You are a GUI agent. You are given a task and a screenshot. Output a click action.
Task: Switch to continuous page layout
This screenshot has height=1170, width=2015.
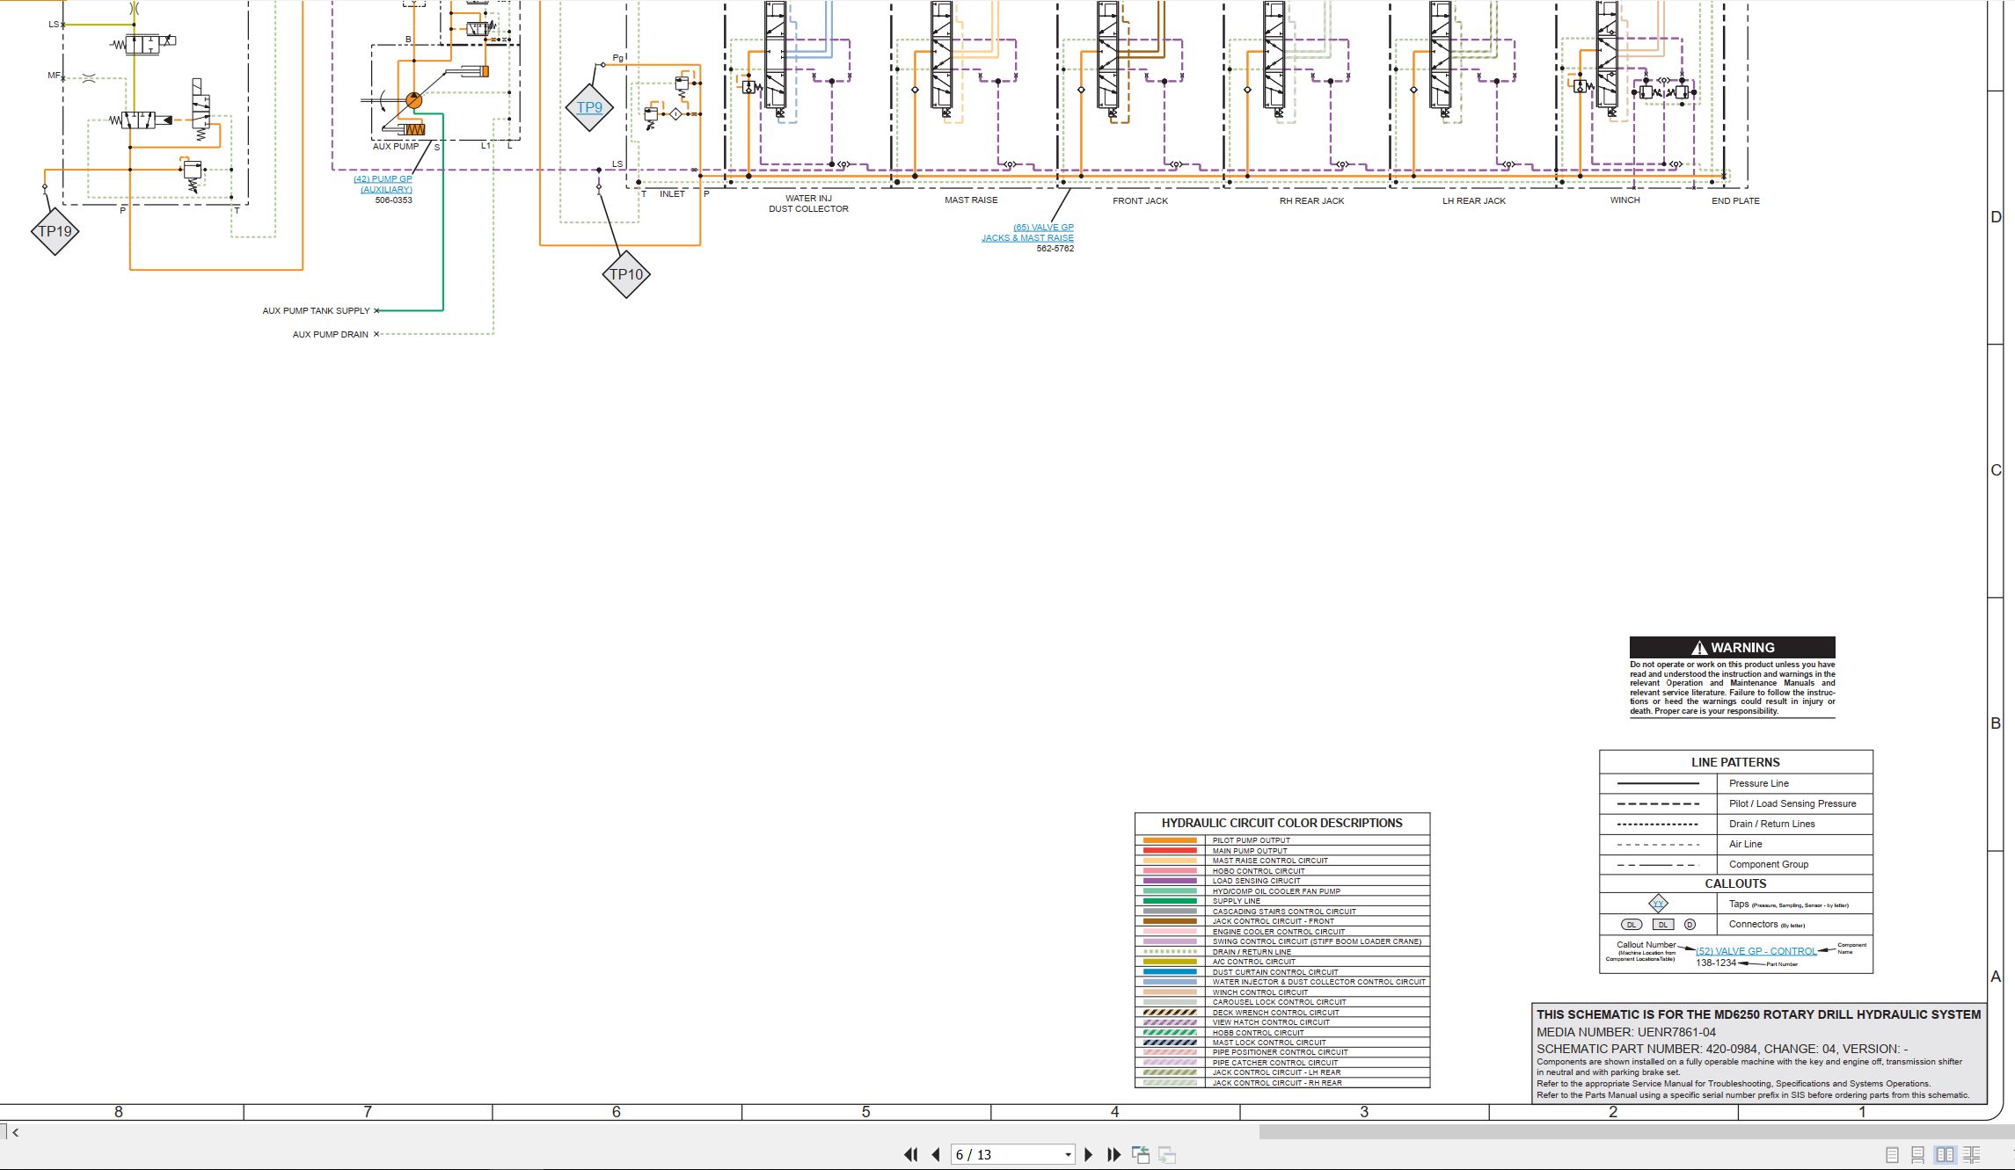[x=1918, y=1155]
